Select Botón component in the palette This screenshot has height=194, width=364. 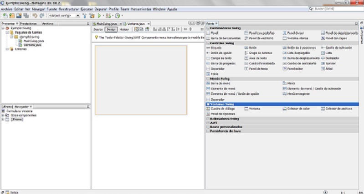253,47
